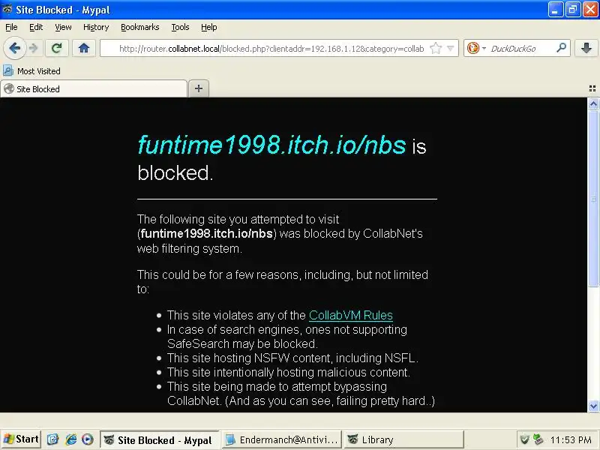Open the DuckDuckGo search engine selector

pos(476,49)
